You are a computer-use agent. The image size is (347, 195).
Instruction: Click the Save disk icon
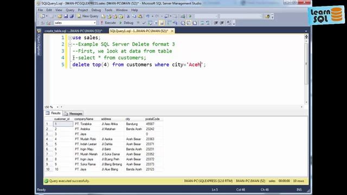coord(66,16)
